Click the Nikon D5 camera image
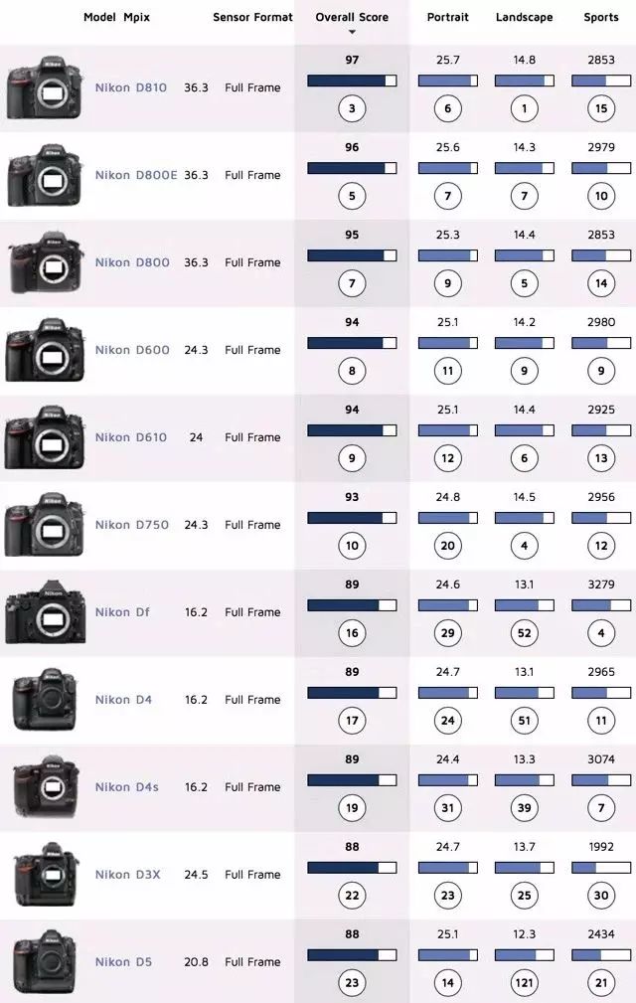 (45, 962)
